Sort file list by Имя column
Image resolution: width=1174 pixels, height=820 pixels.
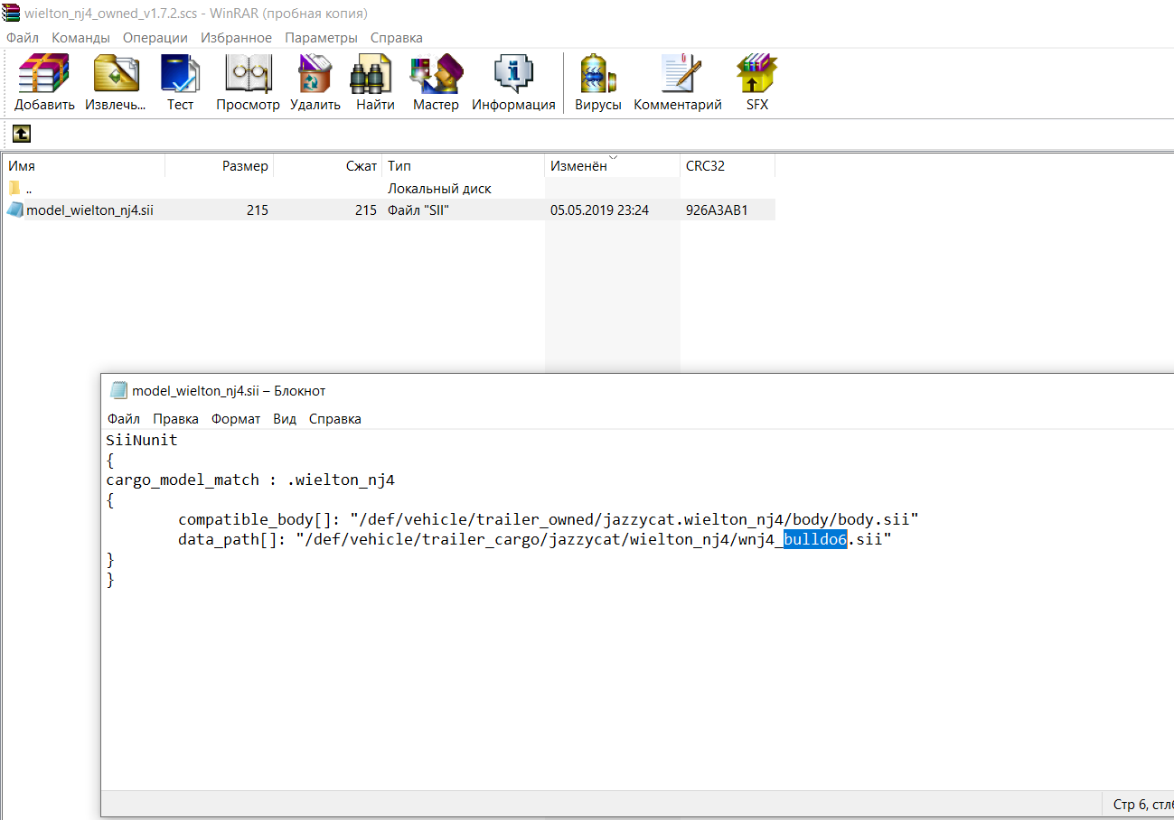[83, 166]
